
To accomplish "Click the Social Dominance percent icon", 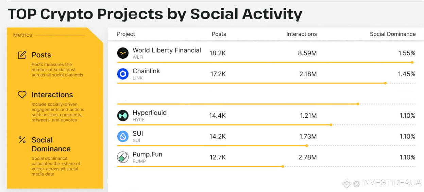I will tap(22, 140).
